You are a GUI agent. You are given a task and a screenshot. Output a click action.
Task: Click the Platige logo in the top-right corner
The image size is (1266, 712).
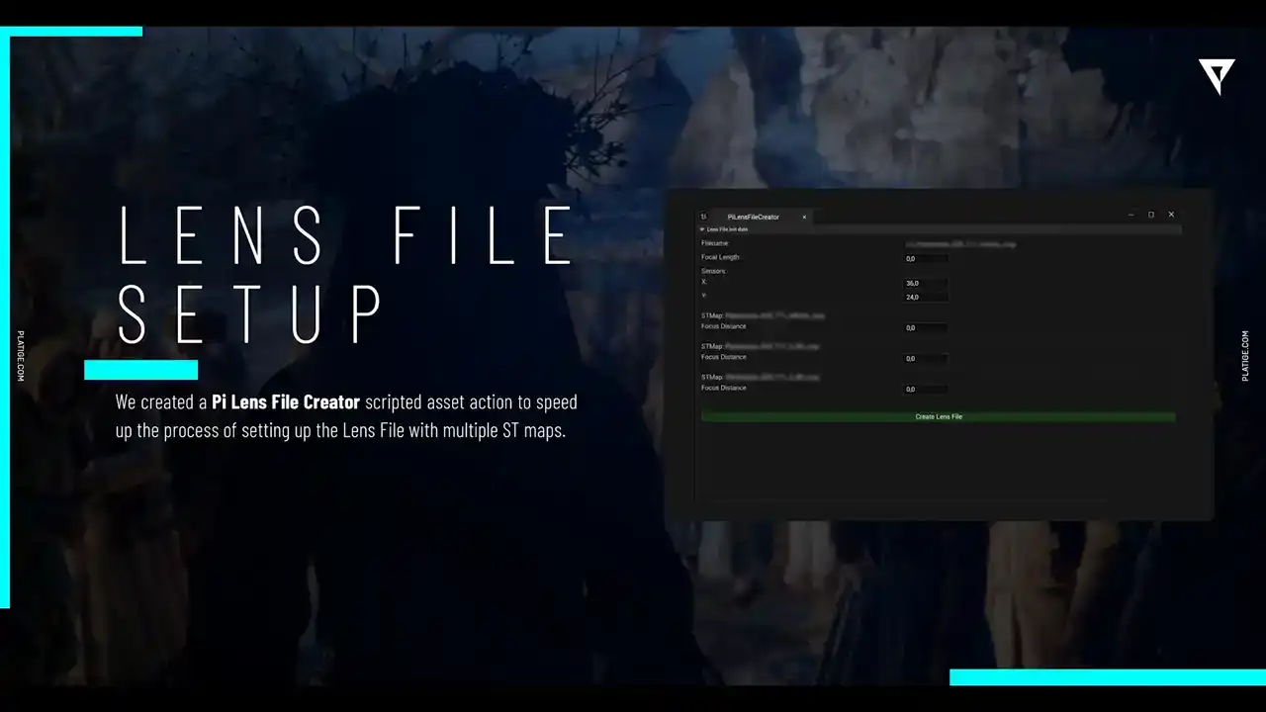click(1217, 76)
